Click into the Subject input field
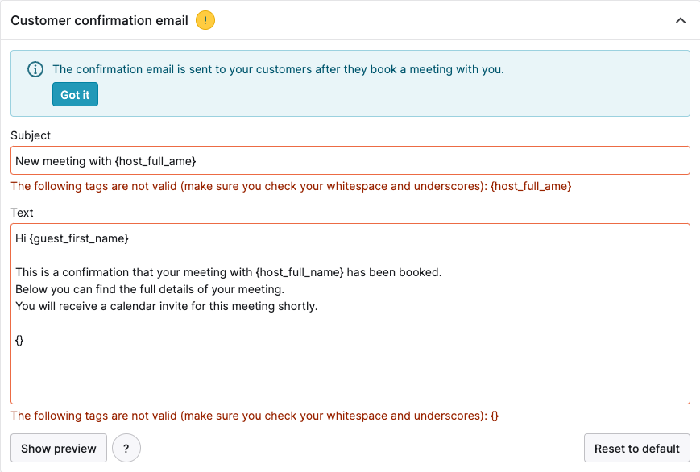700x472 pixels. click(350, 160)
